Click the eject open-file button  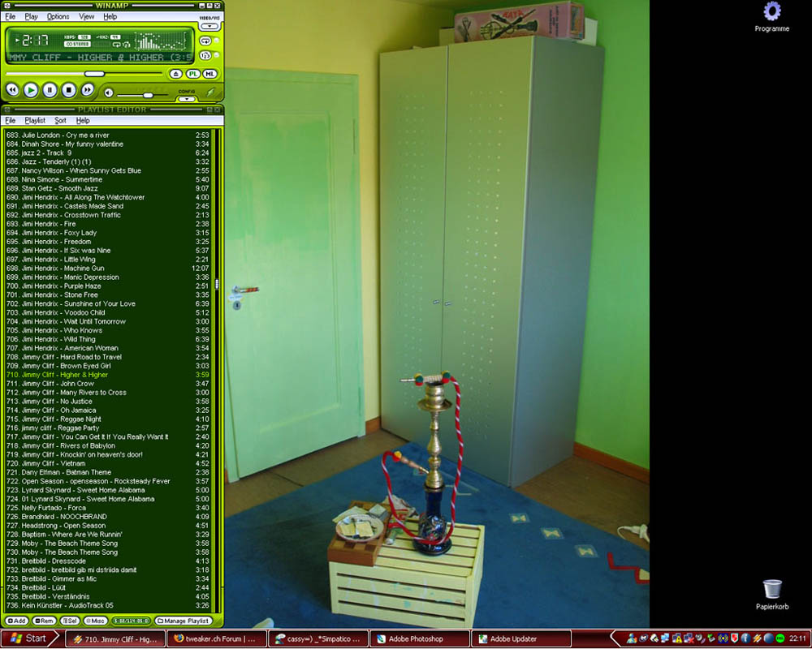[176, 74]
